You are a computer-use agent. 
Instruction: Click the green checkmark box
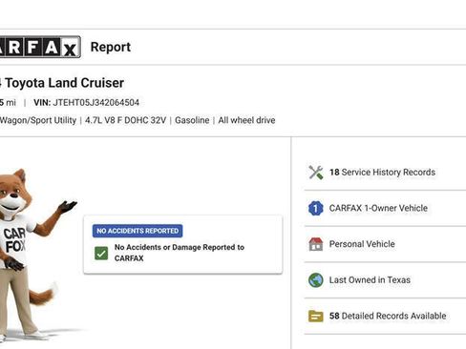tap(101, 254)
